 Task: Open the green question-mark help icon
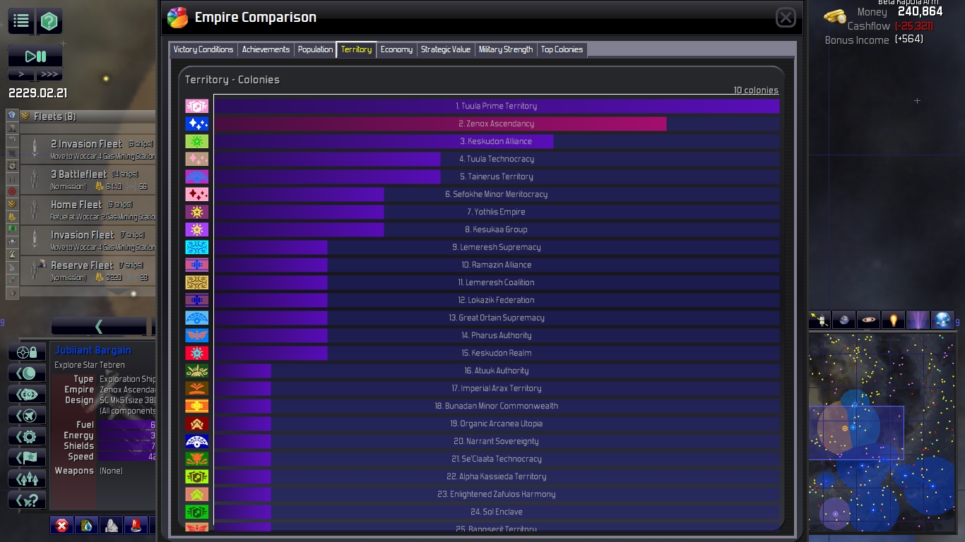pos(49,21)
